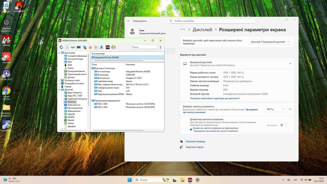Open the Розгін tree item
This screenshot has height=184, width=327.
pos(69,68)
